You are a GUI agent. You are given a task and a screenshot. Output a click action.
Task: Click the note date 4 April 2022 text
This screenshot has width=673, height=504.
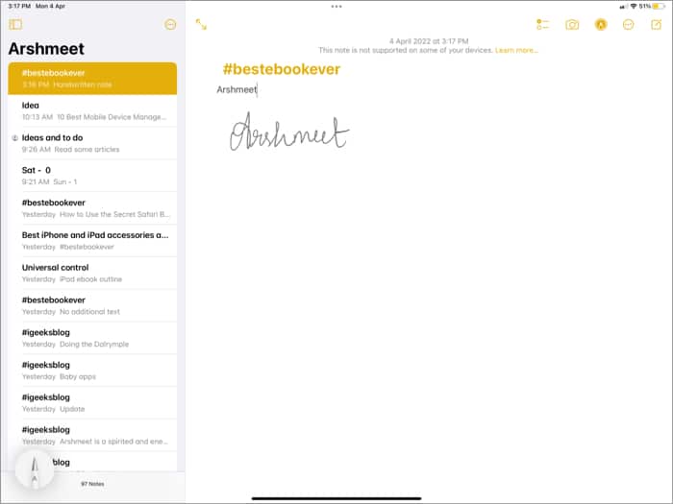click(429, 41)
